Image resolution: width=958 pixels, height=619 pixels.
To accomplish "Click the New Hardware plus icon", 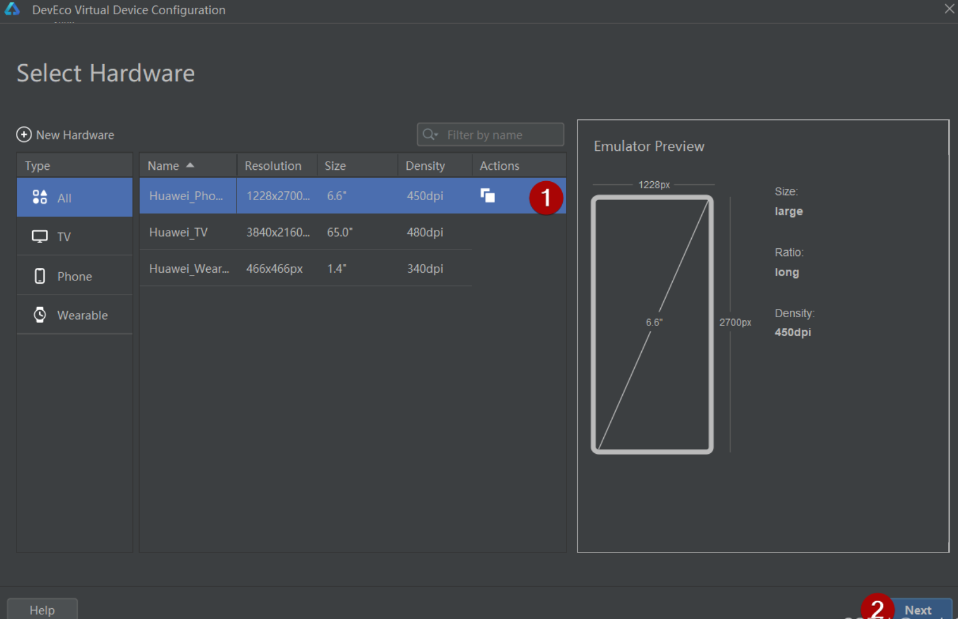I will pos(24,135).
